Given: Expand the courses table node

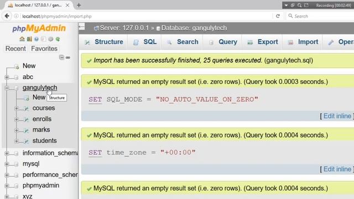Looking at the screenshot, I should [16, 108].
